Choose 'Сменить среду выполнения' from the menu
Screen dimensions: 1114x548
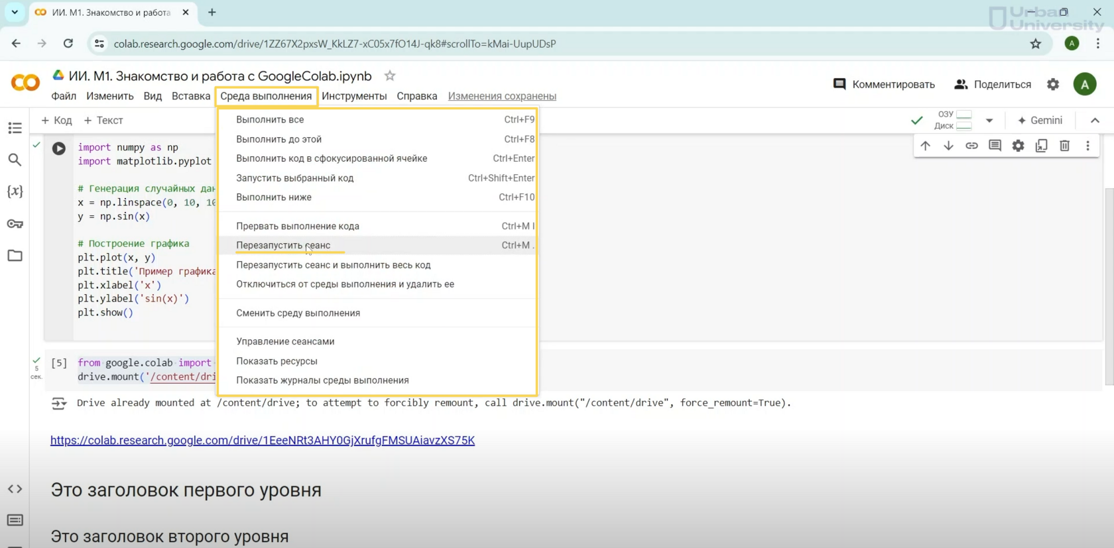(x=298, y=313)
